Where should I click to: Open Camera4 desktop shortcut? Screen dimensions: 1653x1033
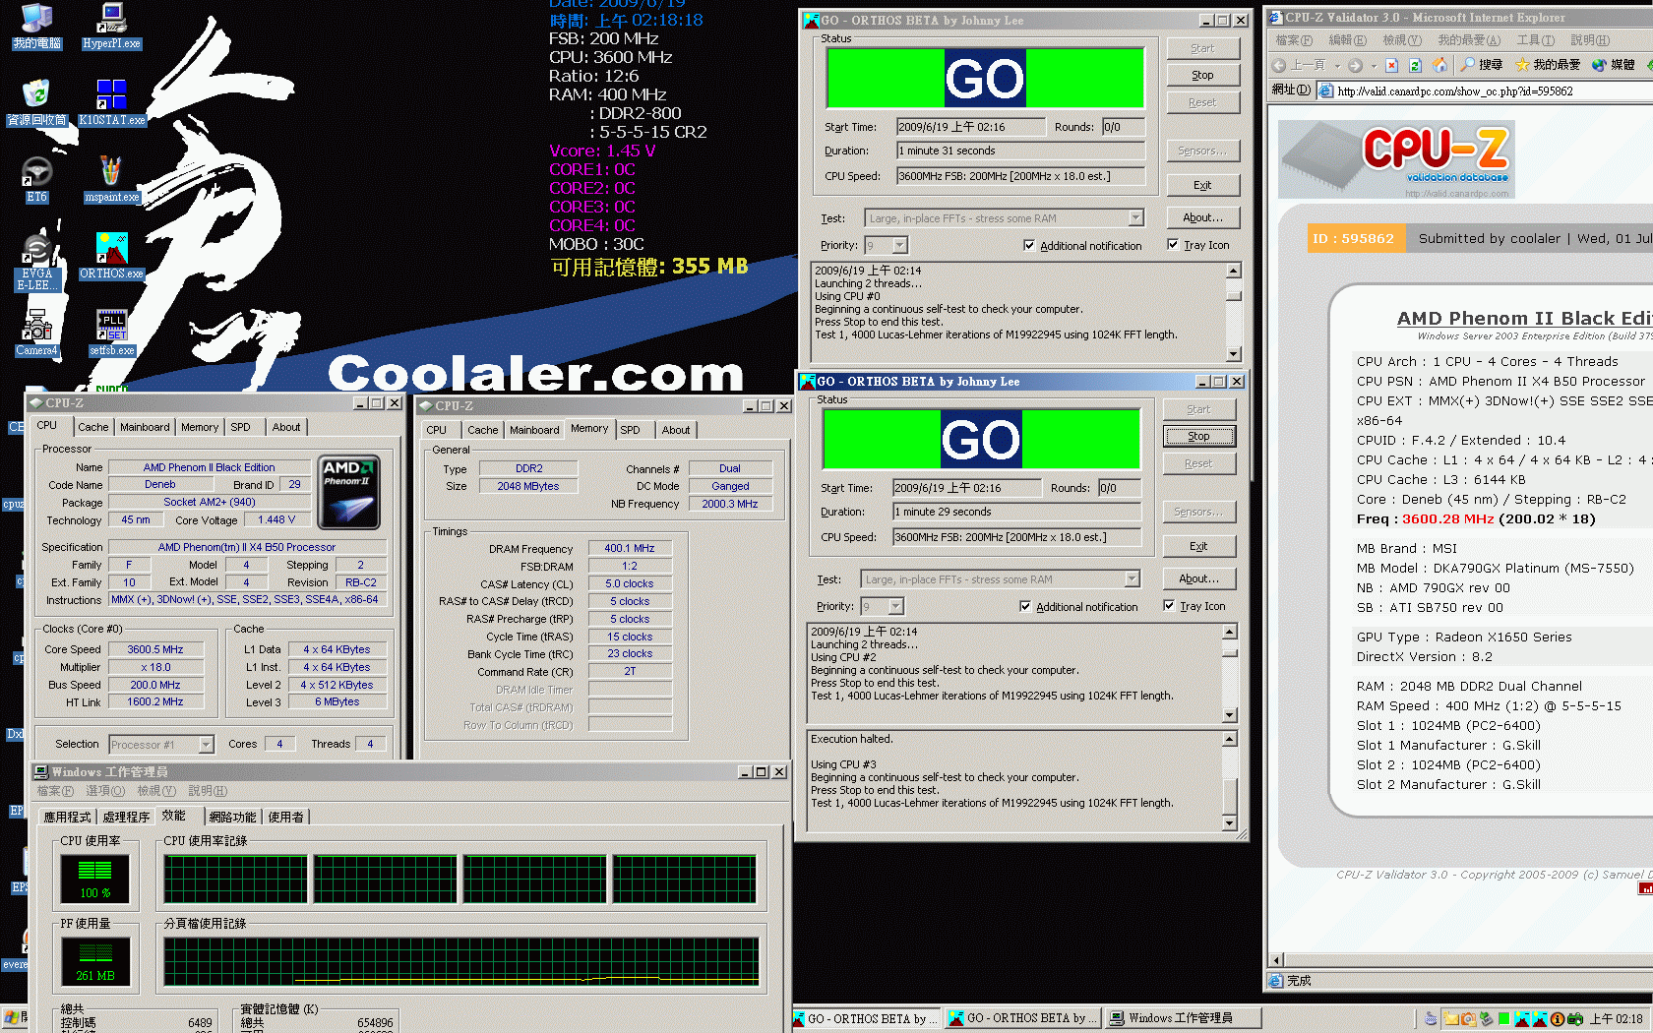point(36,333)
